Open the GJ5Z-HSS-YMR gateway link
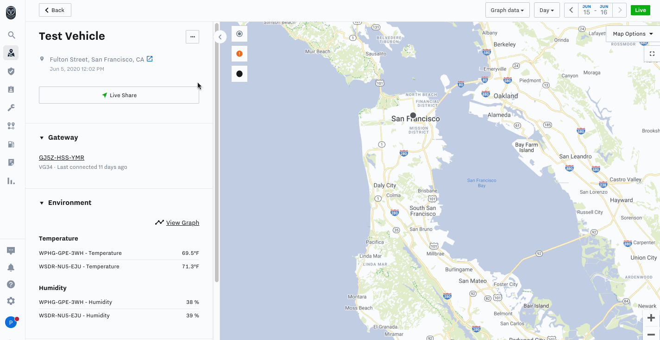Image resolution: width=660 pixels, height=340 pixels. tap(62, 158)
